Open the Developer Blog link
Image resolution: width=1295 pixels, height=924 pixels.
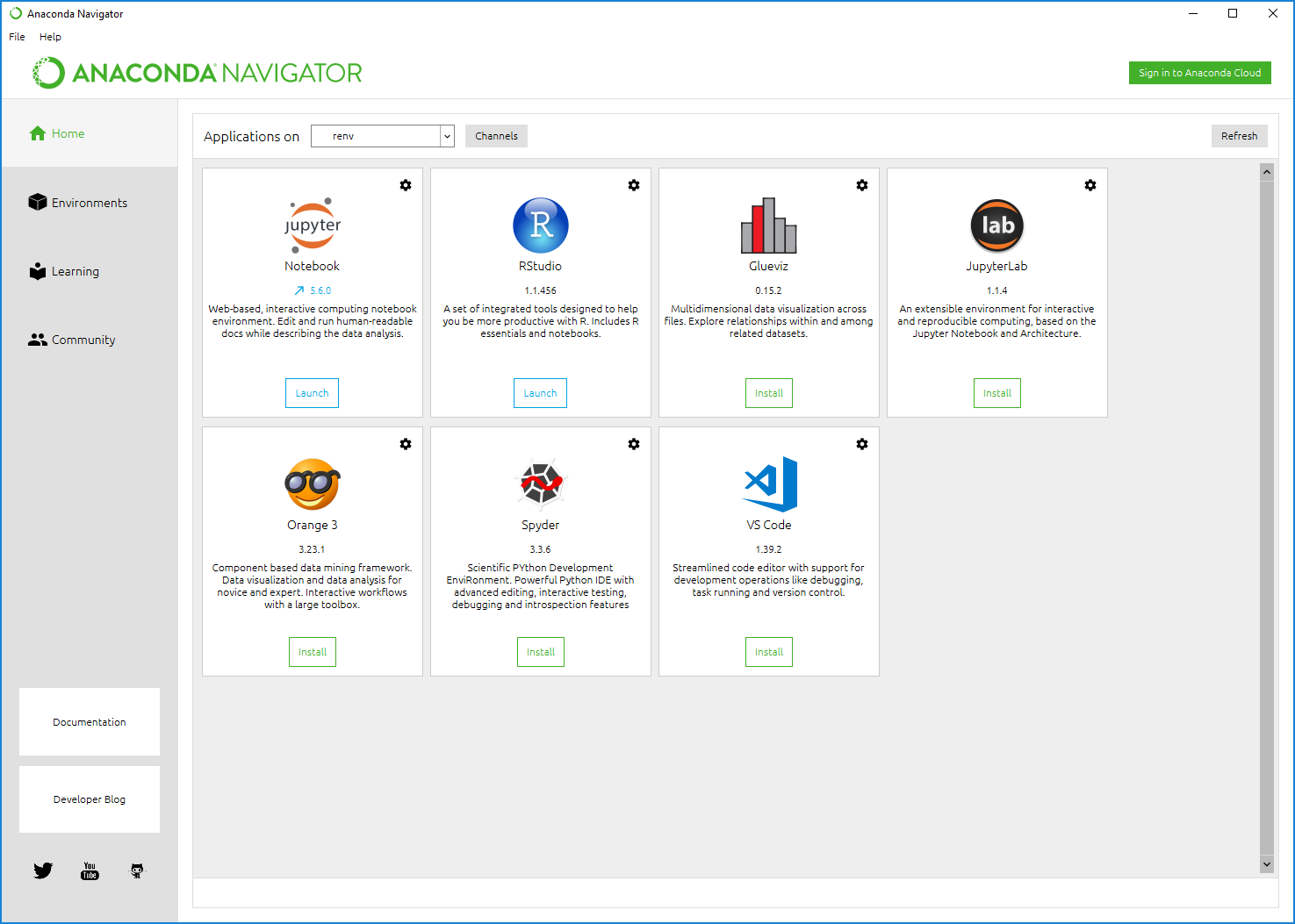tap(90, 799)
